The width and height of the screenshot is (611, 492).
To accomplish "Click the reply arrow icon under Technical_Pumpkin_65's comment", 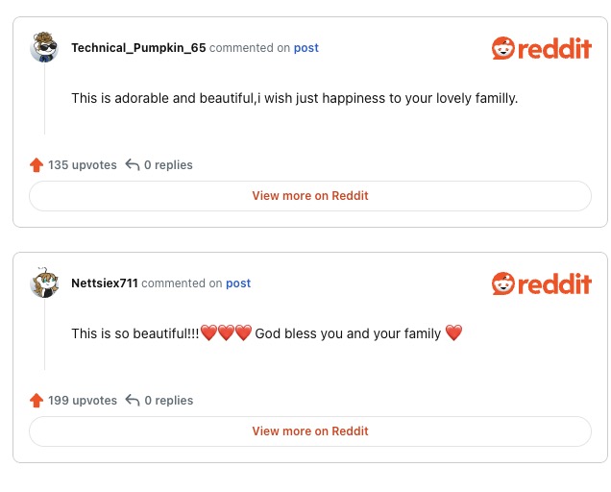I will coord(133,165).
